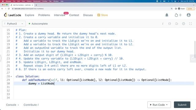
Task: Click the battery status icon
Action: point(164,1)
